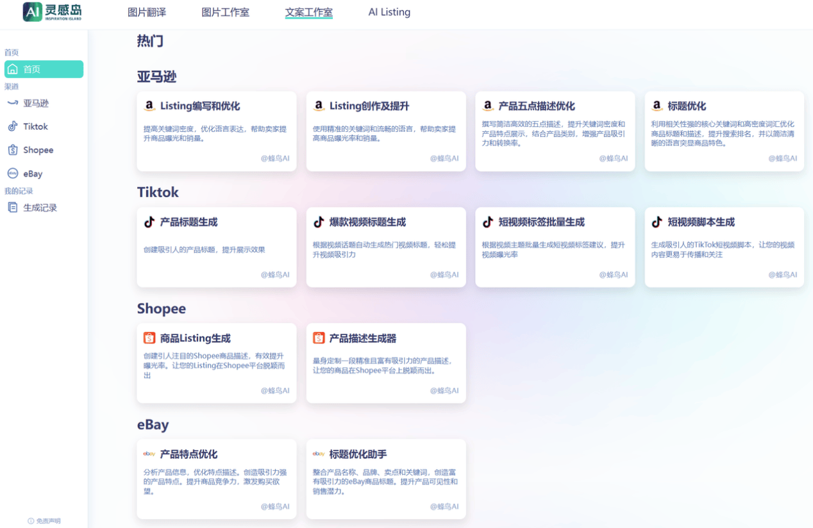Click the eBay icon on the 标题优化助手 card
The width and height of the screenshot is (813, 528).
tap(319, 454)
